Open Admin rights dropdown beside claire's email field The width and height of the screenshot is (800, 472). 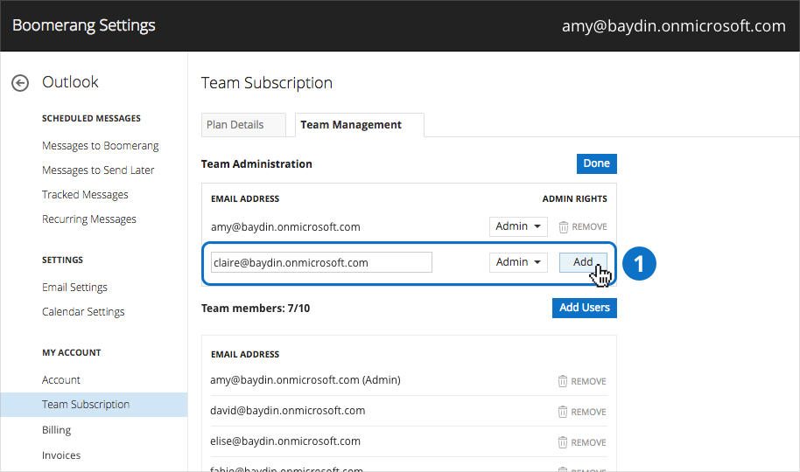pos(518,262)
